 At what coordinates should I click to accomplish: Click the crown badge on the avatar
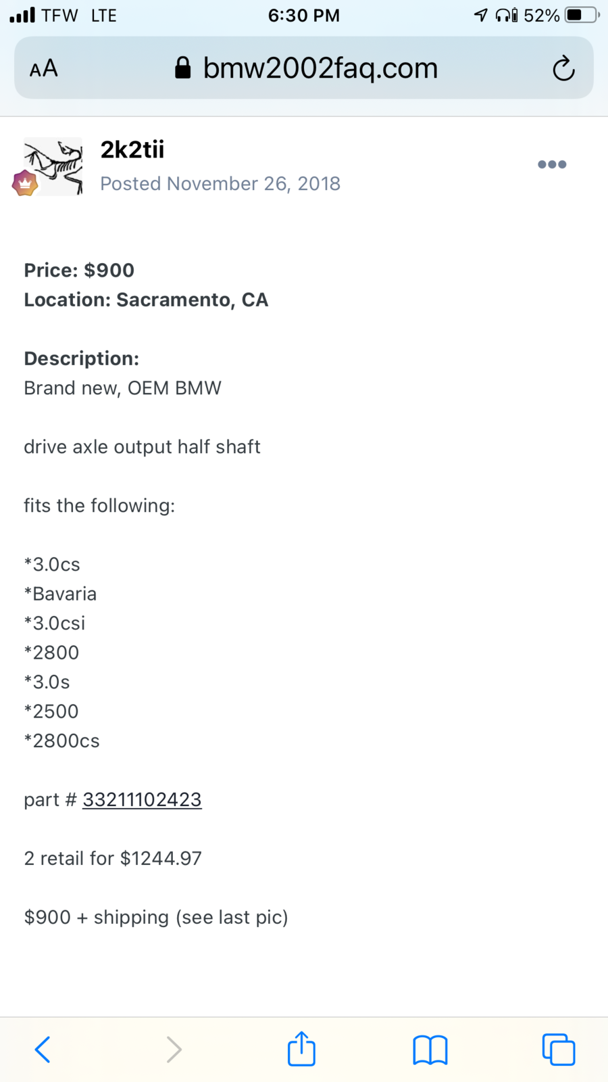pos(25,183)
